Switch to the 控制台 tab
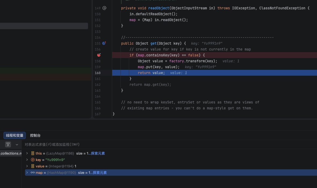The width and height of the screenshot is (317, 188). (35, 135)
